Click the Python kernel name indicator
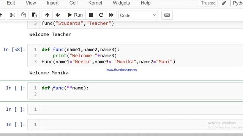Screen dimensions: 243x136 pyautogui.click(x=238, y=3)
